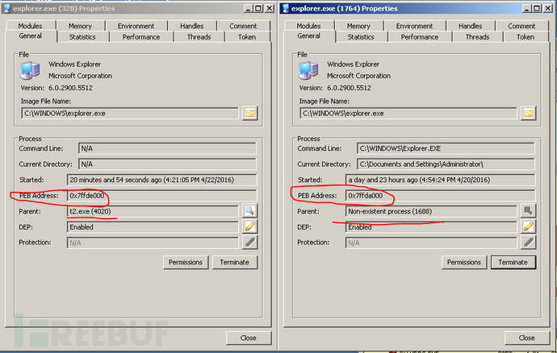Click the greyed parent magnifier icon in explorer.exe (1764) window
The height and width of the screenshot is (353, 557).
point(528,210)
